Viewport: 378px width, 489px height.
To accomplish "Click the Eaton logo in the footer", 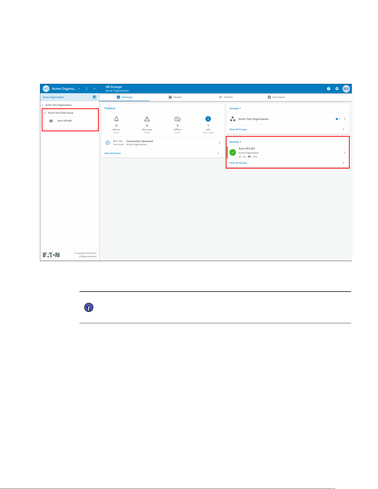I will [x=51, y=255].
